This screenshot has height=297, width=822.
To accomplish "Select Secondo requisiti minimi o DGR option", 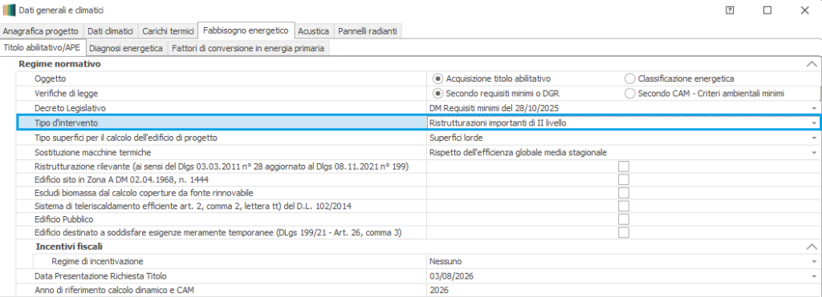I will point(437,94).
